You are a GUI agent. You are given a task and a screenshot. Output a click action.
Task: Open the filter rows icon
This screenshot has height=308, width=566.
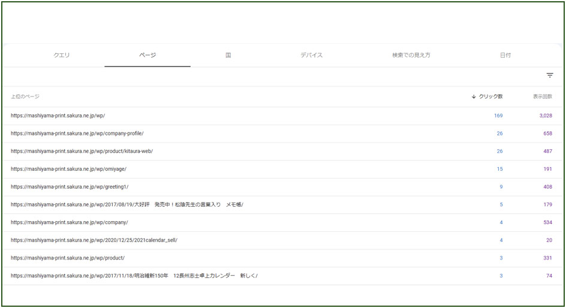(x=549, y=76)
